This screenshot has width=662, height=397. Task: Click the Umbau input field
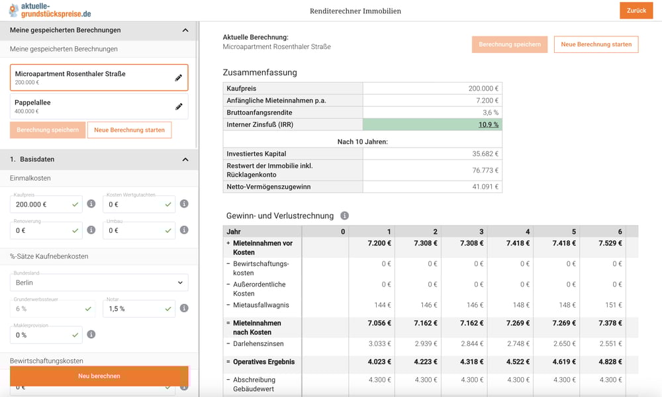point(139,231)
